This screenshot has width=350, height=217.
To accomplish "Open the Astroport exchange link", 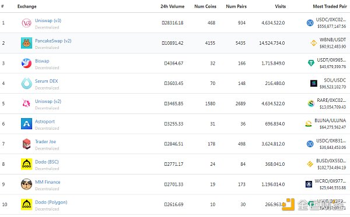I will point(45,122).
